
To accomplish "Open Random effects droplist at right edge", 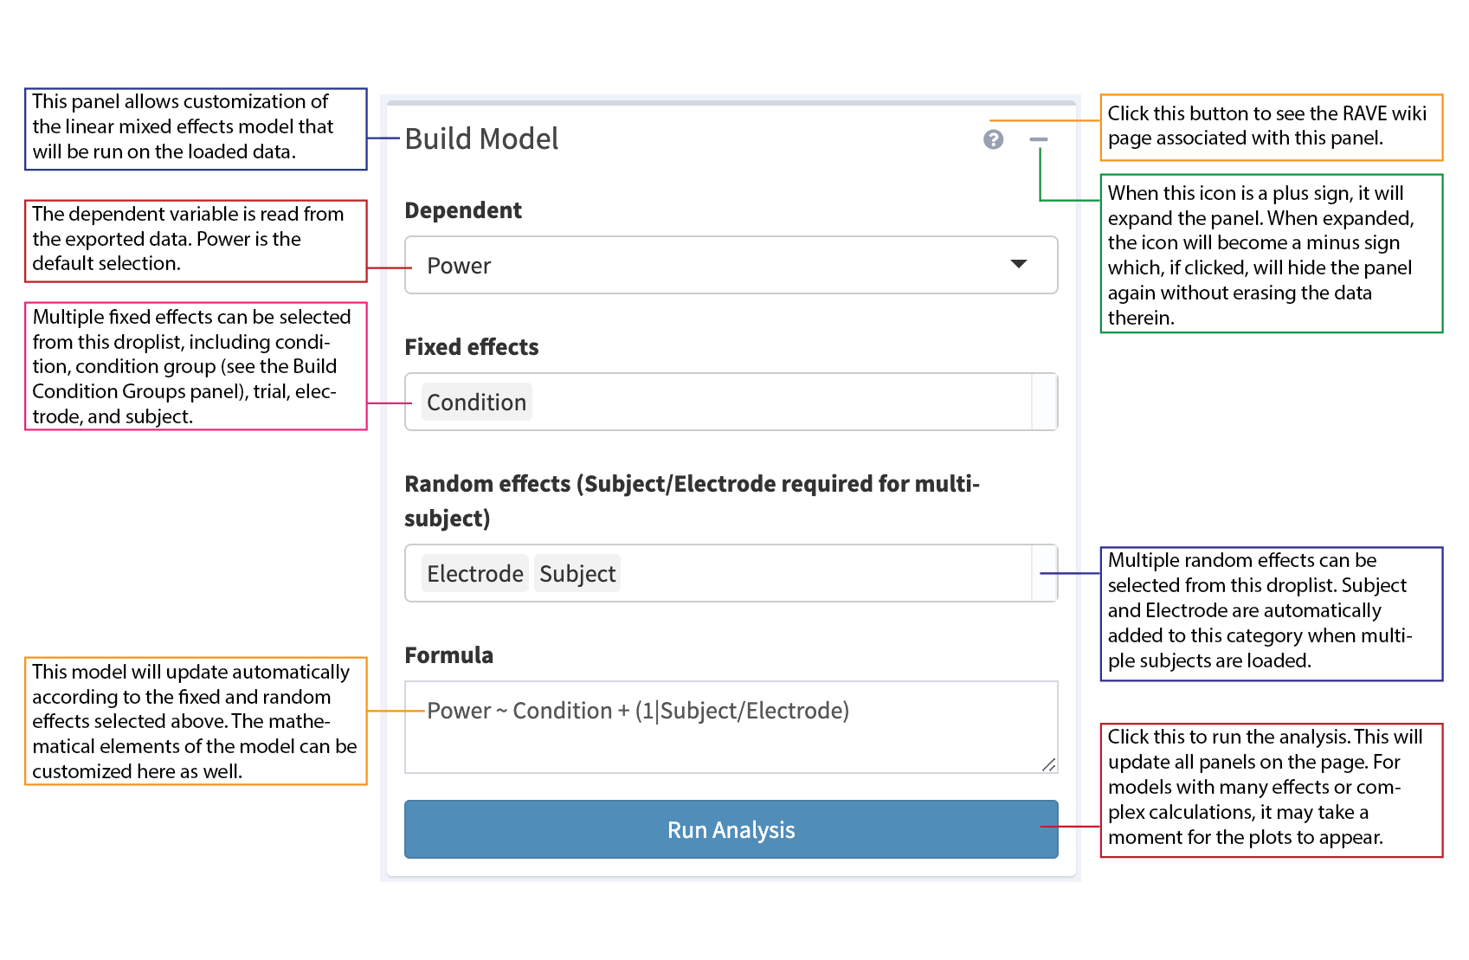I will (1045, 574).
